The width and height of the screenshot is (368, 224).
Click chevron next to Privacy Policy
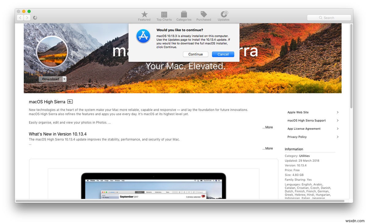338,137
